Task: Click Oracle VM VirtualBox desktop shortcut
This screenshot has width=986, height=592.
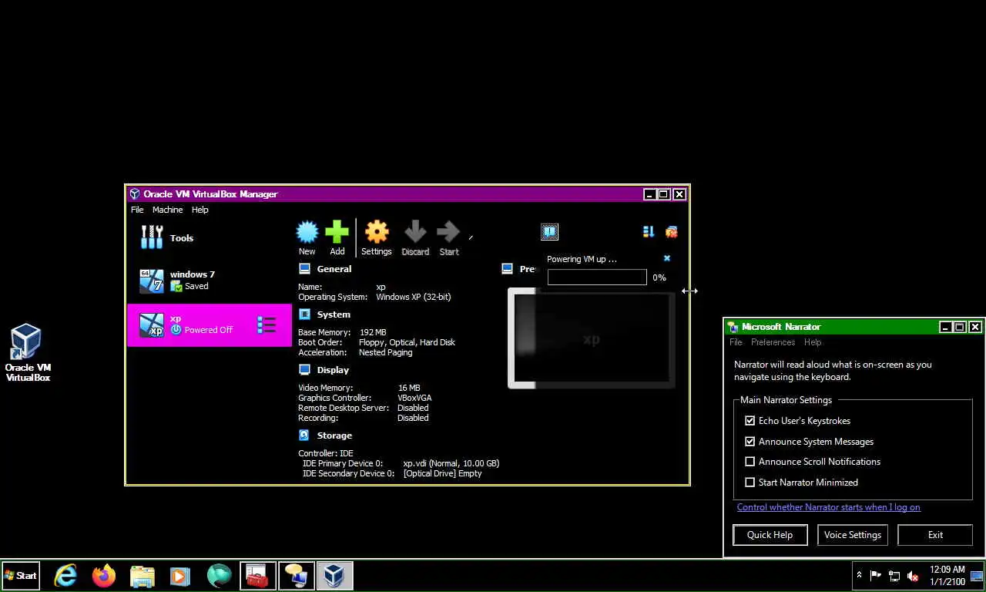Action: pyautogui.click(x=27, y=354)
